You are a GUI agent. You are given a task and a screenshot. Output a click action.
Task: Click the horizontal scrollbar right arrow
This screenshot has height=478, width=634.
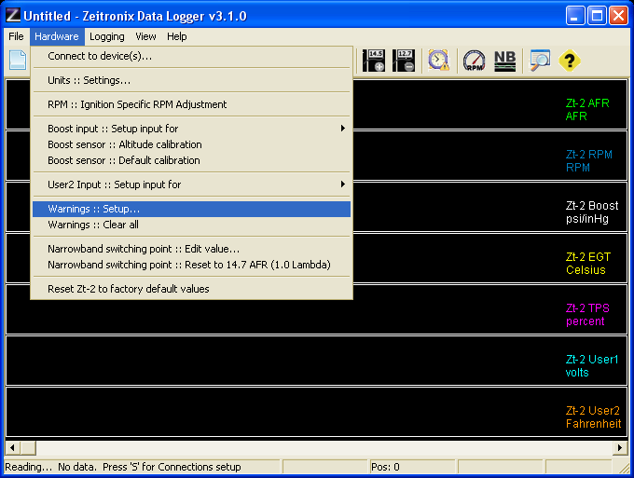(x=620, y=448)
